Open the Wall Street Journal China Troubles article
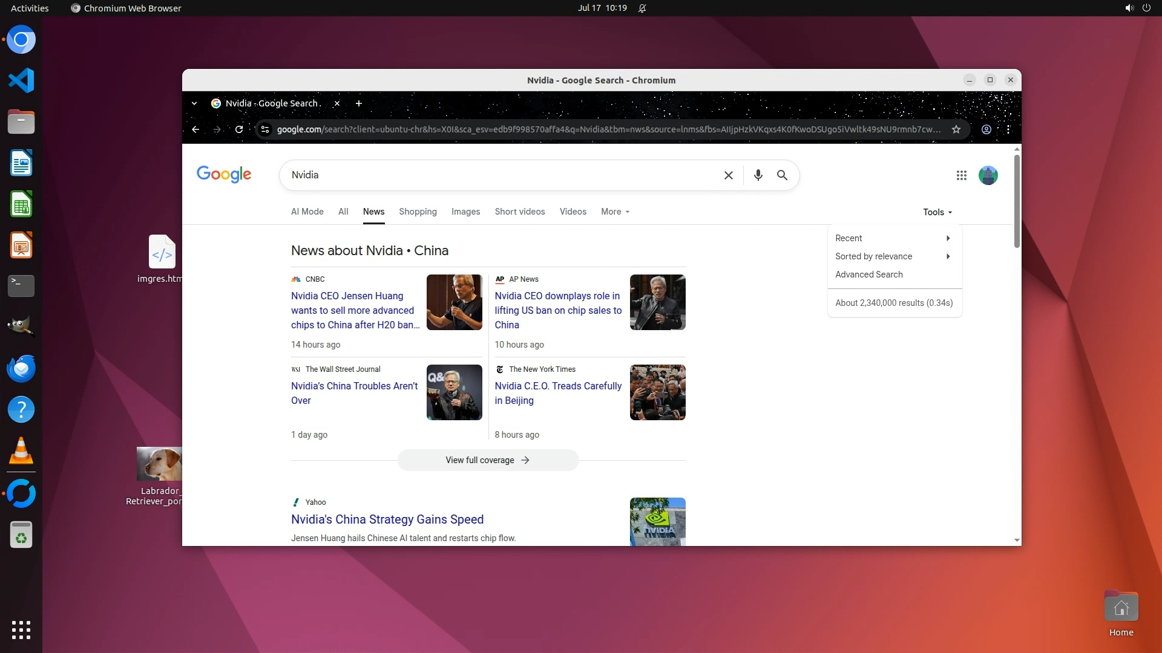1162x653 pixels. point(354,393)
